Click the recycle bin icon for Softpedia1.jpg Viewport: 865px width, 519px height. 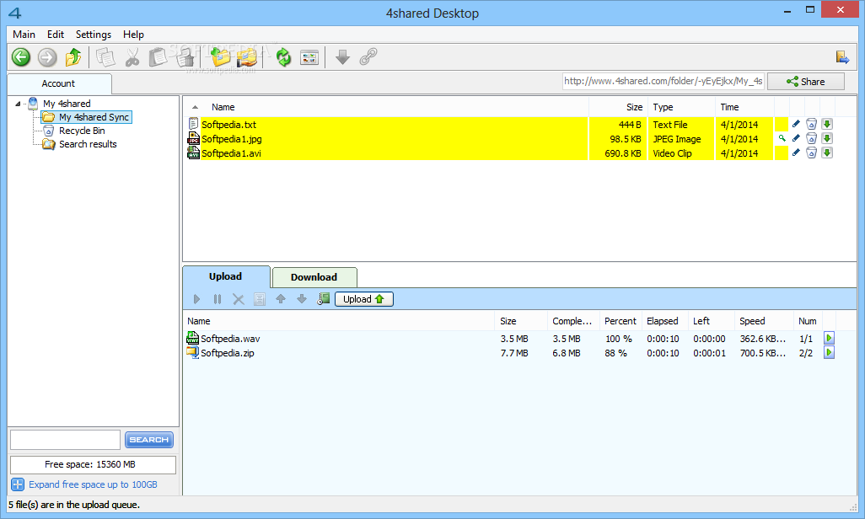811,138
